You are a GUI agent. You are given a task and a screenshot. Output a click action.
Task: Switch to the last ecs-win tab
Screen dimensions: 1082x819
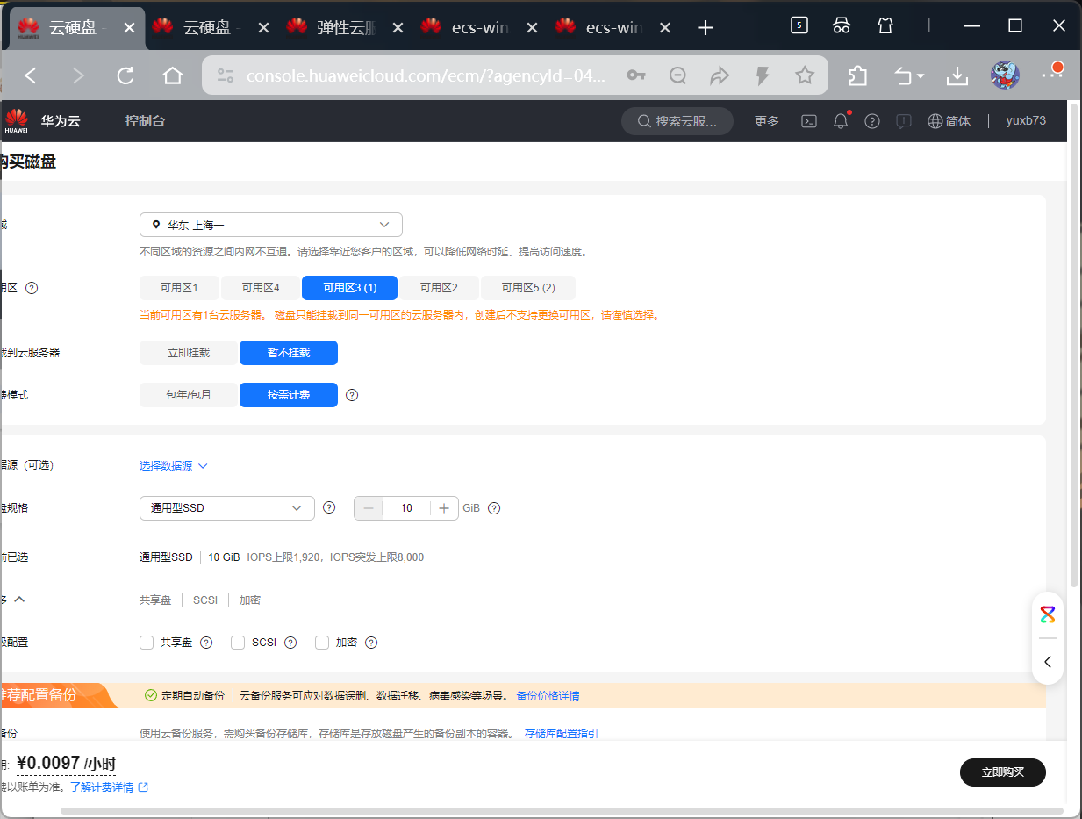[614, 28]
